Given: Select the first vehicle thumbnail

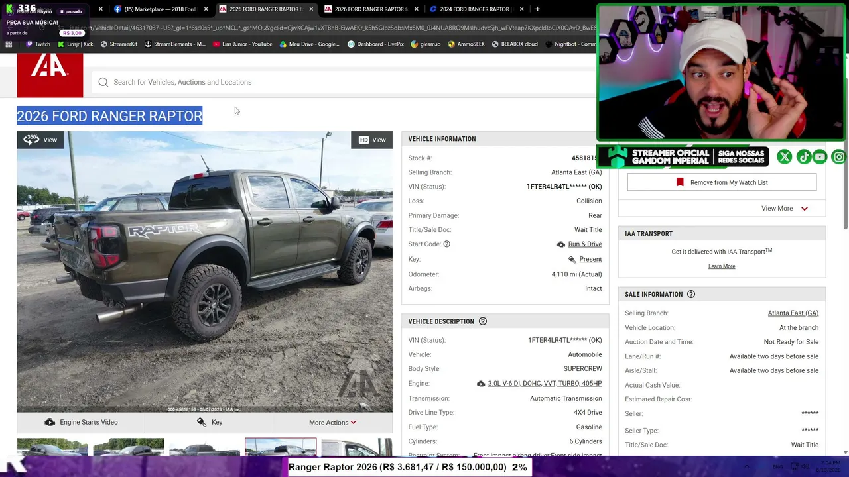Looking at the screenshot, I should tap(52, 447).
